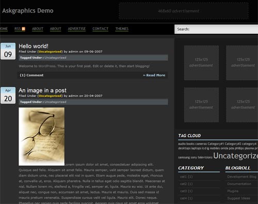
Task: Click the 468x60 advertisement banner
Action: point(184,11)
